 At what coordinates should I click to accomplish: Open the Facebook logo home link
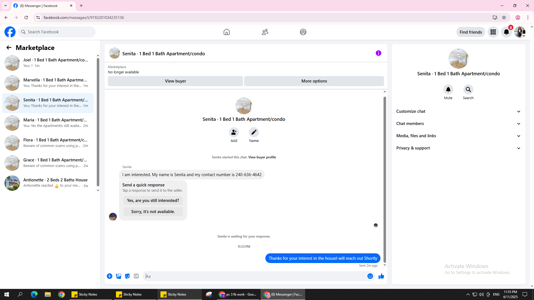click(x=10, y=32)
